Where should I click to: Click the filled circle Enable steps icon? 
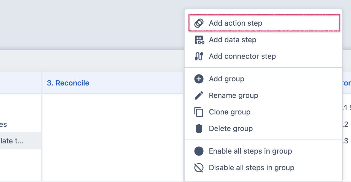click(199, 151)
